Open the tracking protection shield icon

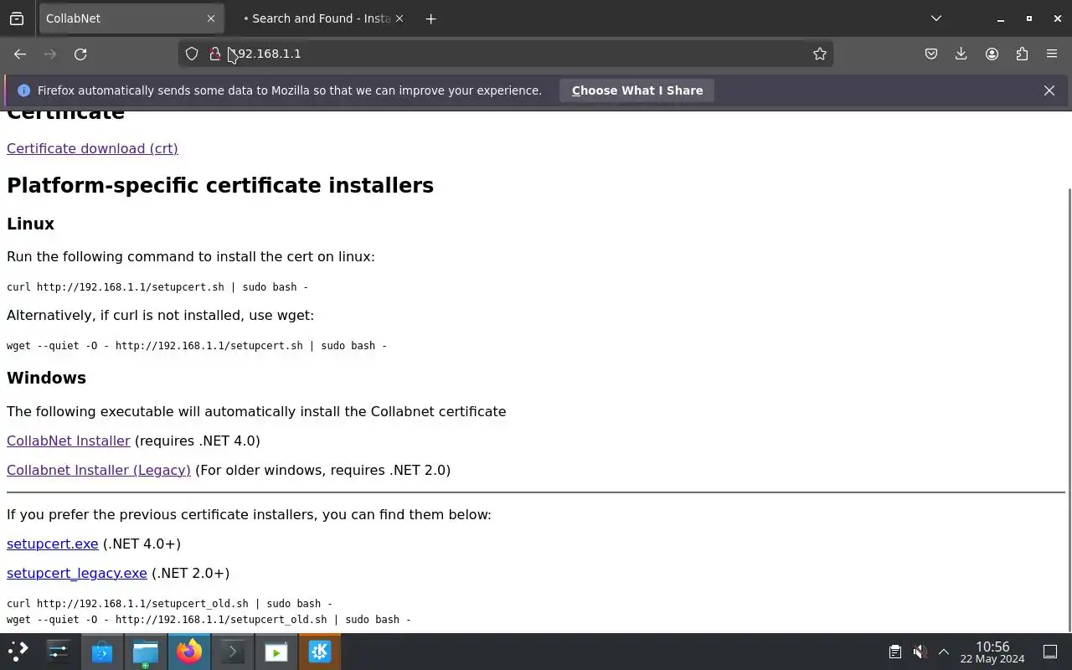click(192, 54)
